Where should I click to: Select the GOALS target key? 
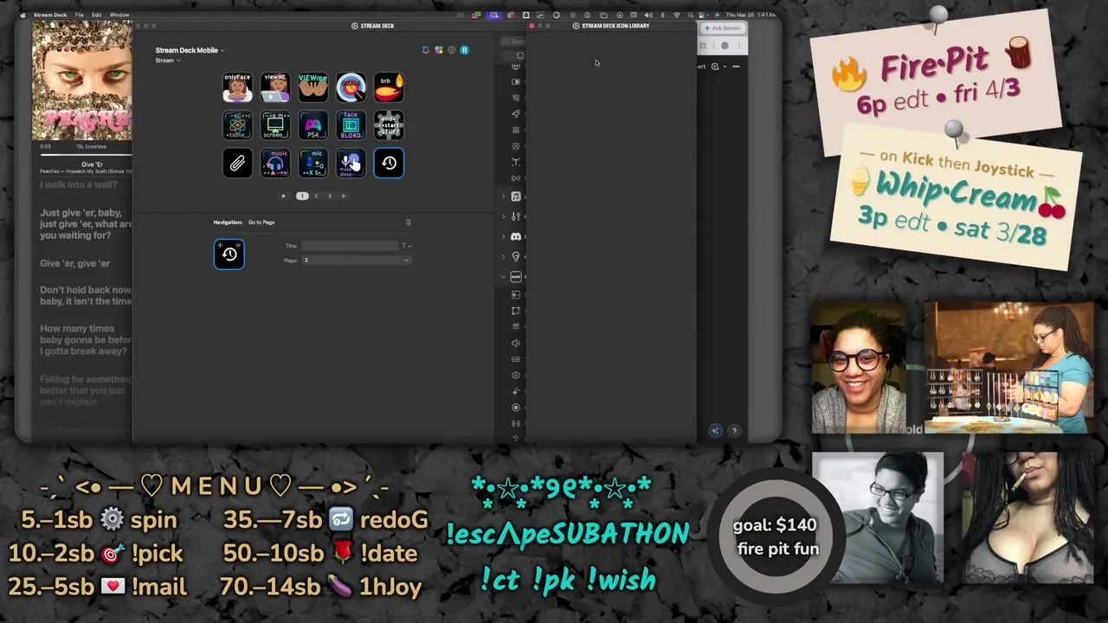[x=351, y=87]
